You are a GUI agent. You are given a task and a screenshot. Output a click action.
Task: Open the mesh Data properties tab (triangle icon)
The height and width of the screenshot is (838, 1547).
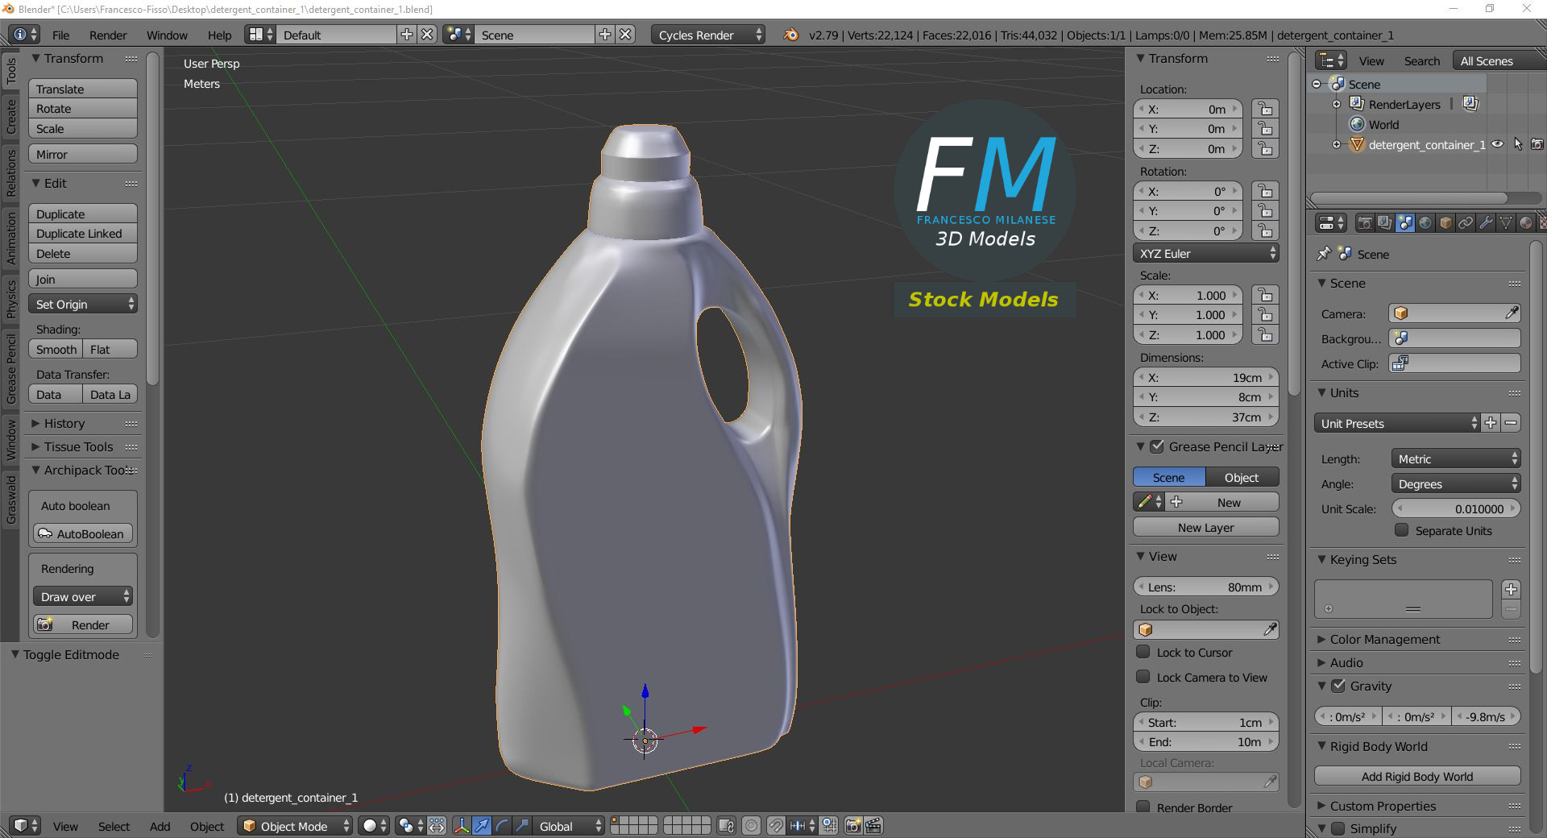point(1506,223)
